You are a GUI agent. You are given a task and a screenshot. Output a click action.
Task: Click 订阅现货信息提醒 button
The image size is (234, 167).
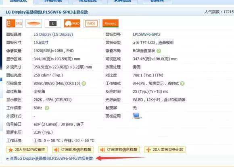73,150
